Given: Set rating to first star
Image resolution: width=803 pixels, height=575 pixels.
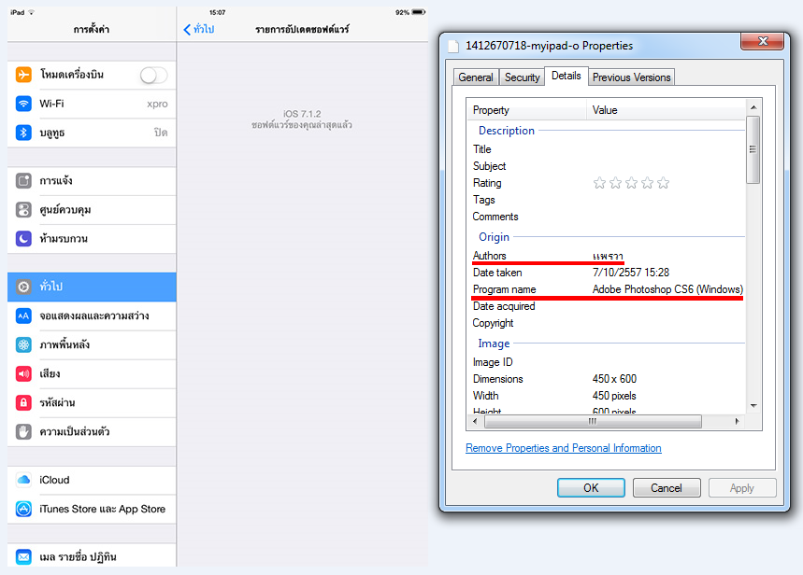Looking at the screenshot, I should tap(600, 183).
